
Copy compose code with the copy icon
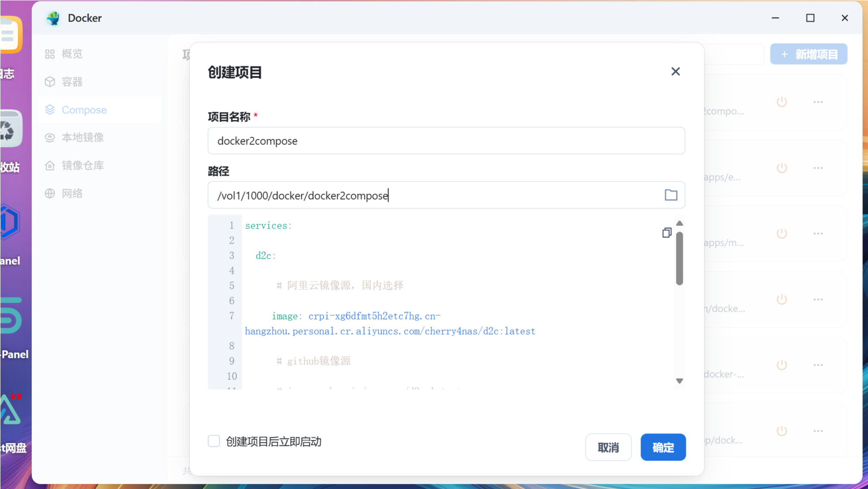tap(666, 233)
